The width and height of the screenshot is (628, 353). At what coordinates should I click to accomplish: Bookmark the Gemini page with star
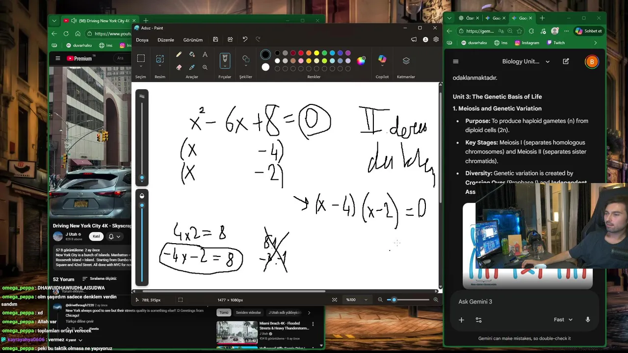pyautogui.click(x=520, y=31)
